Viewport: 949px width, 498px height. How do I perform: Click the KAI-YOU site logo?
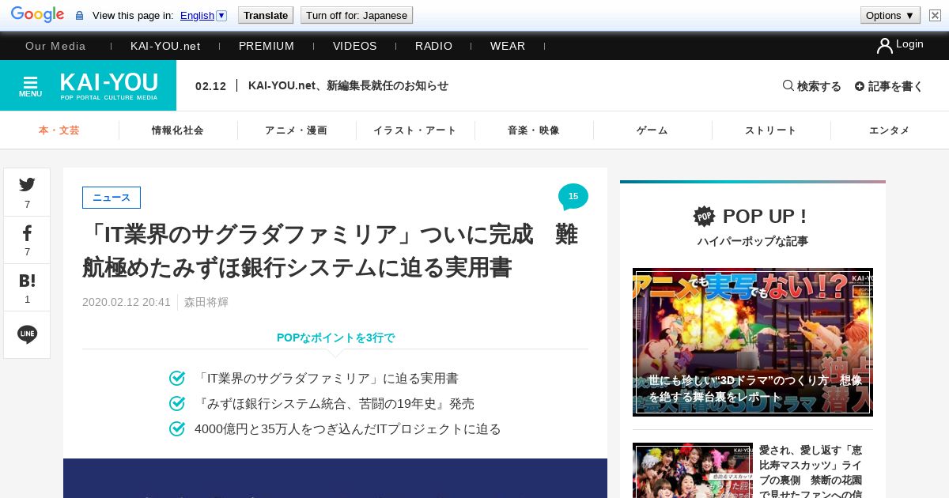[109, 85]
